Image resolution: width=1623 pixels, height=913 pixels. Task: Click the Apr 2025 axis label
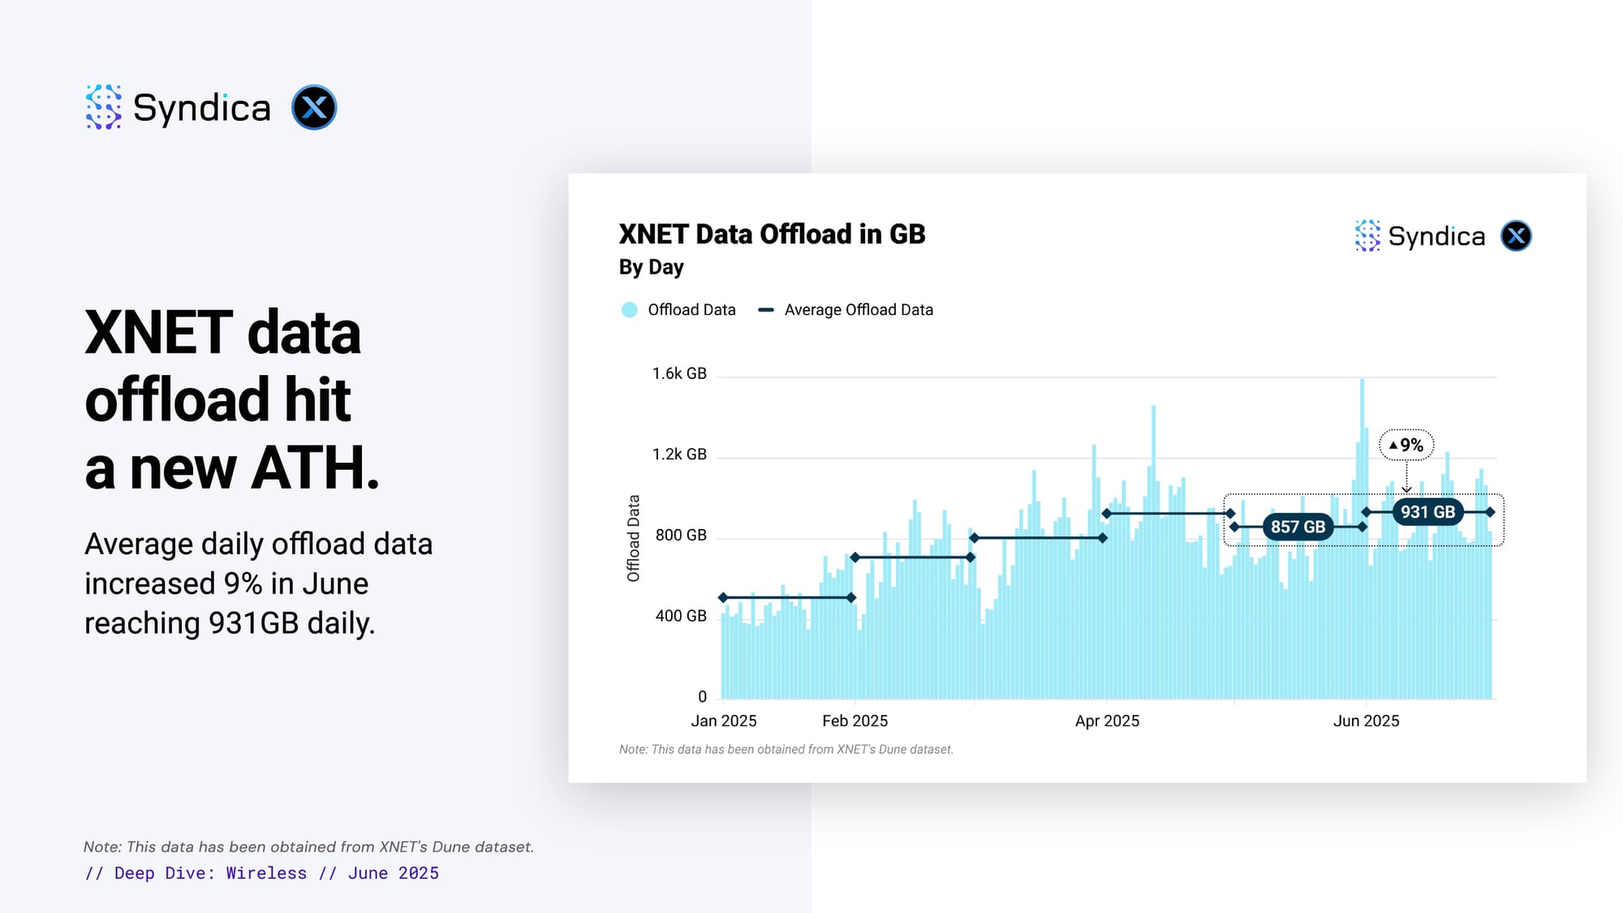coord(1107,721)
